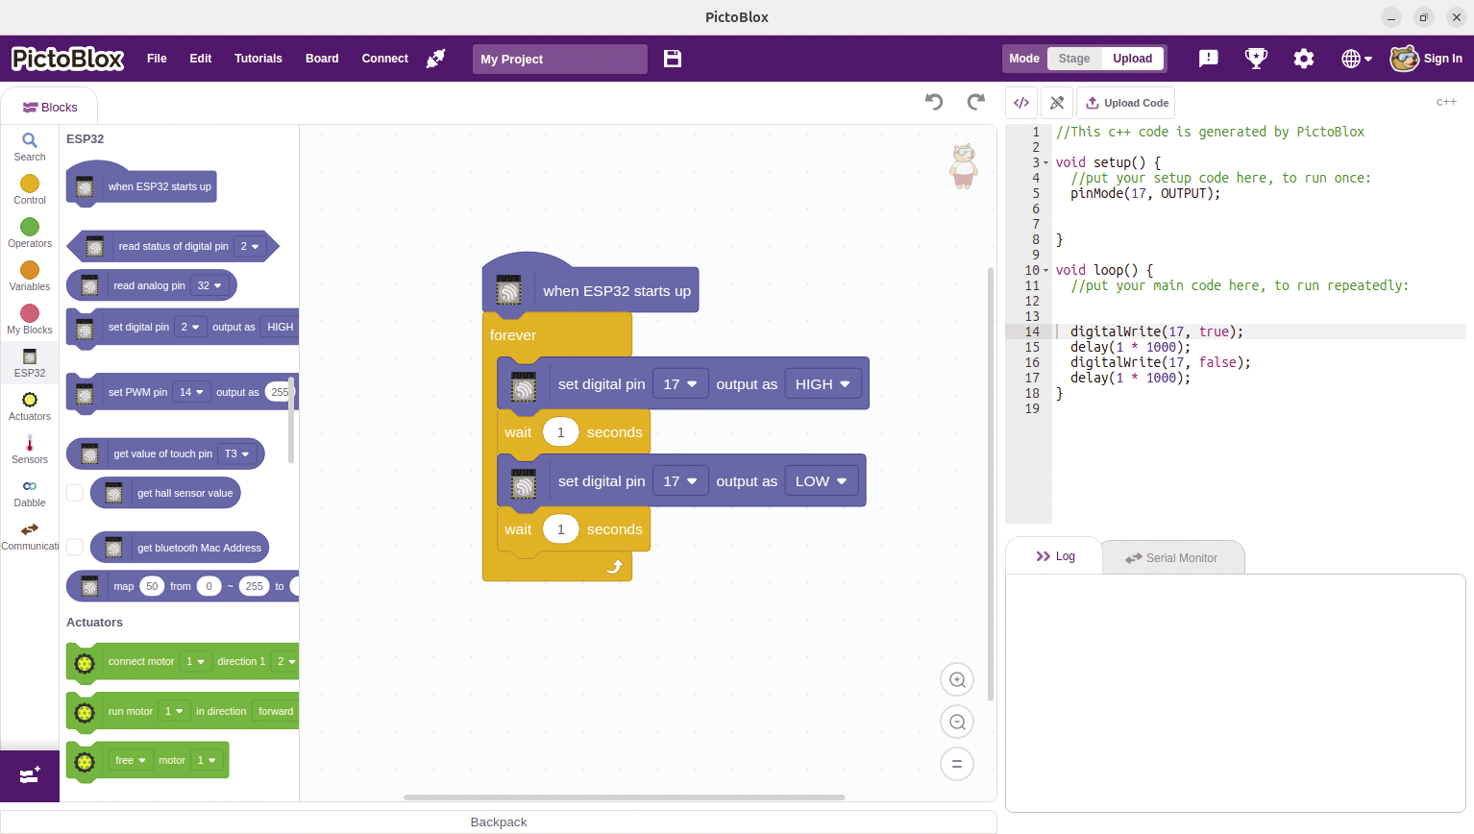The width and height of the screenshot is (1474, 834).
Task: Open the trophy icon
Action: 1256,59
